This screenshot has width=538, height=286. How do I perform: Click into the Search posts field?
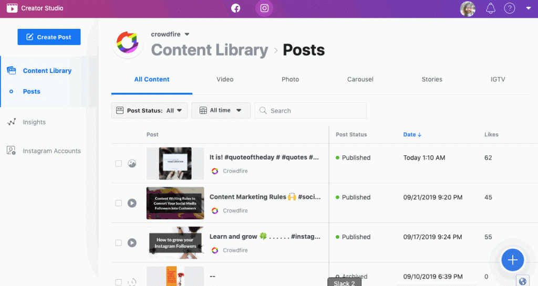coord(315,111)
